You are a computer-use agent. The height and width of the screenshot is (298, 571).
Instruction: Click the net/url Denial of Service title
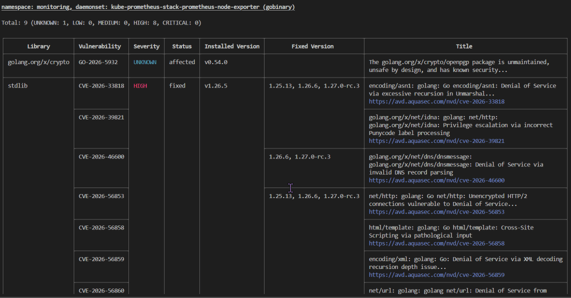[x=458, y=291]
